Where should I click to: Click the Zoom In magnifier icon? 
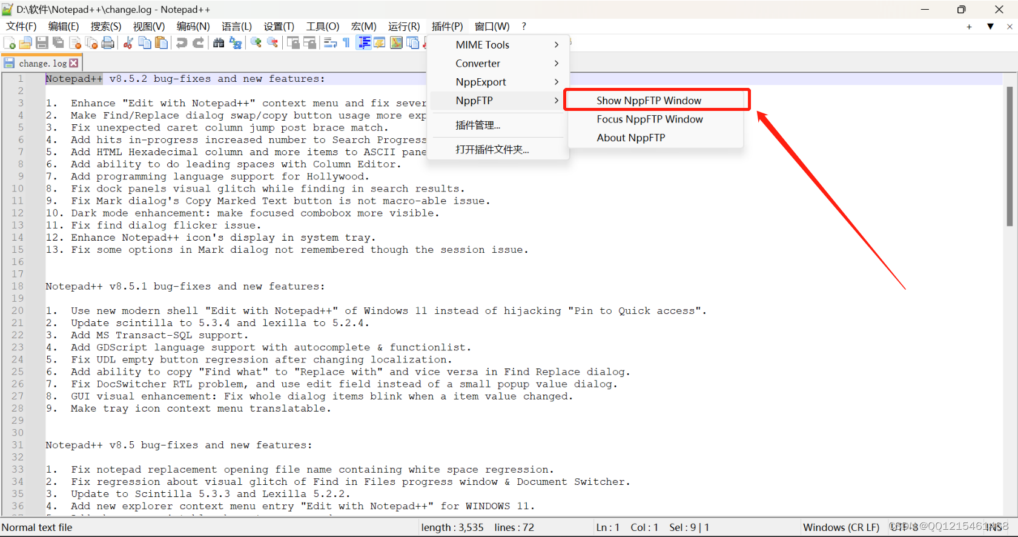[x=256, y=42]
